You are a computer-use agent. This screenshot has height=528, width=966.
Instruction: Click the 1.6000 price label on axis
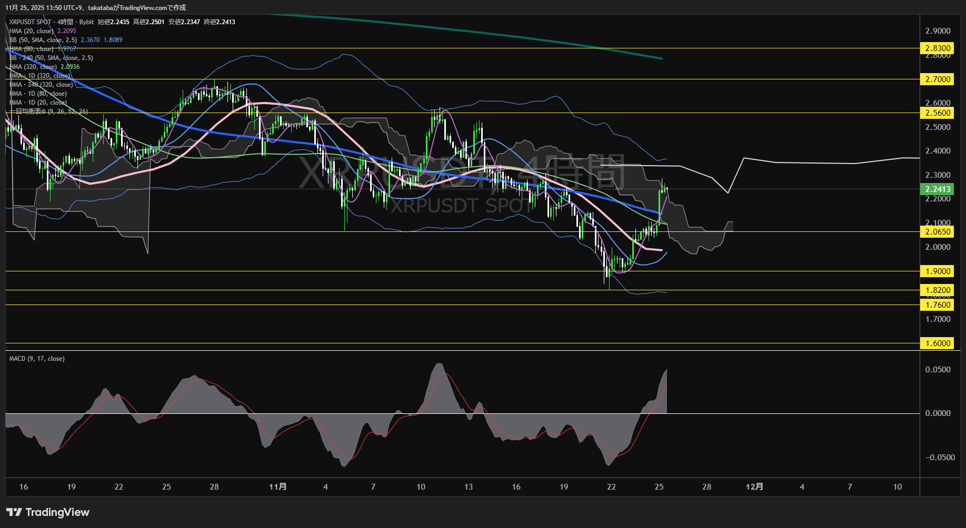point(938,343)
